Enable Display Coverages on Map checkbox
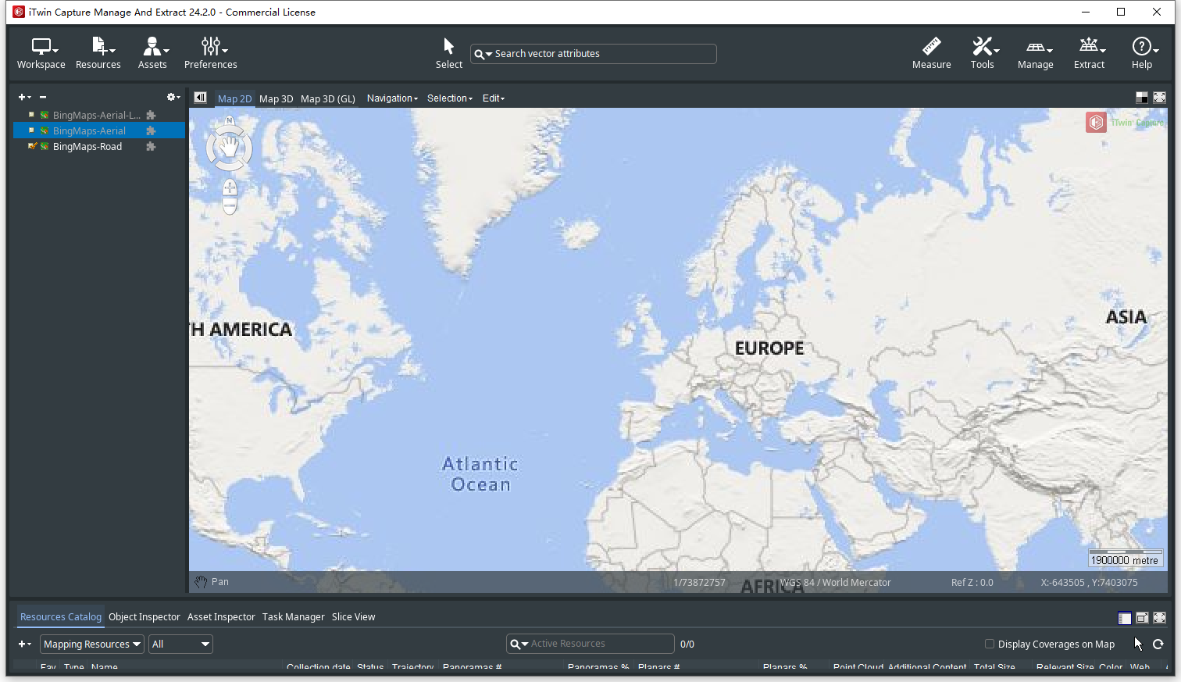This screenshot has height=682, width=1181. [x=990, y=644]
